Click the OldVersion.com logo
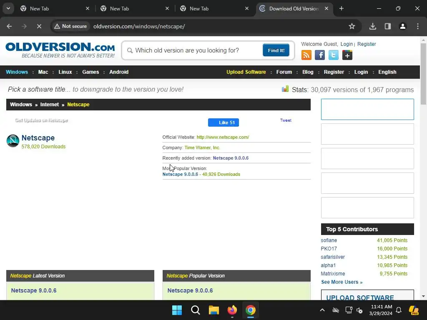 pos(60,50)
